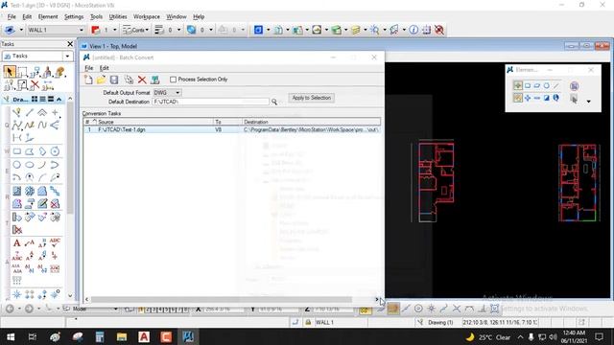Select the Hatch Area tool
The height and width of the screenshot is (345, 614).
pyautogui.click(x=17, y=191)
